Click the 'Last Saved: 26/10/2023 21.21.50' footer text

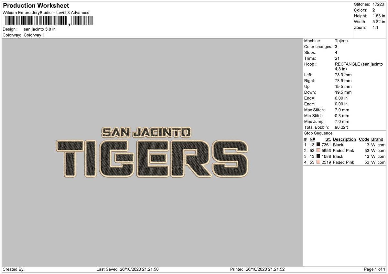coord(127,269)
